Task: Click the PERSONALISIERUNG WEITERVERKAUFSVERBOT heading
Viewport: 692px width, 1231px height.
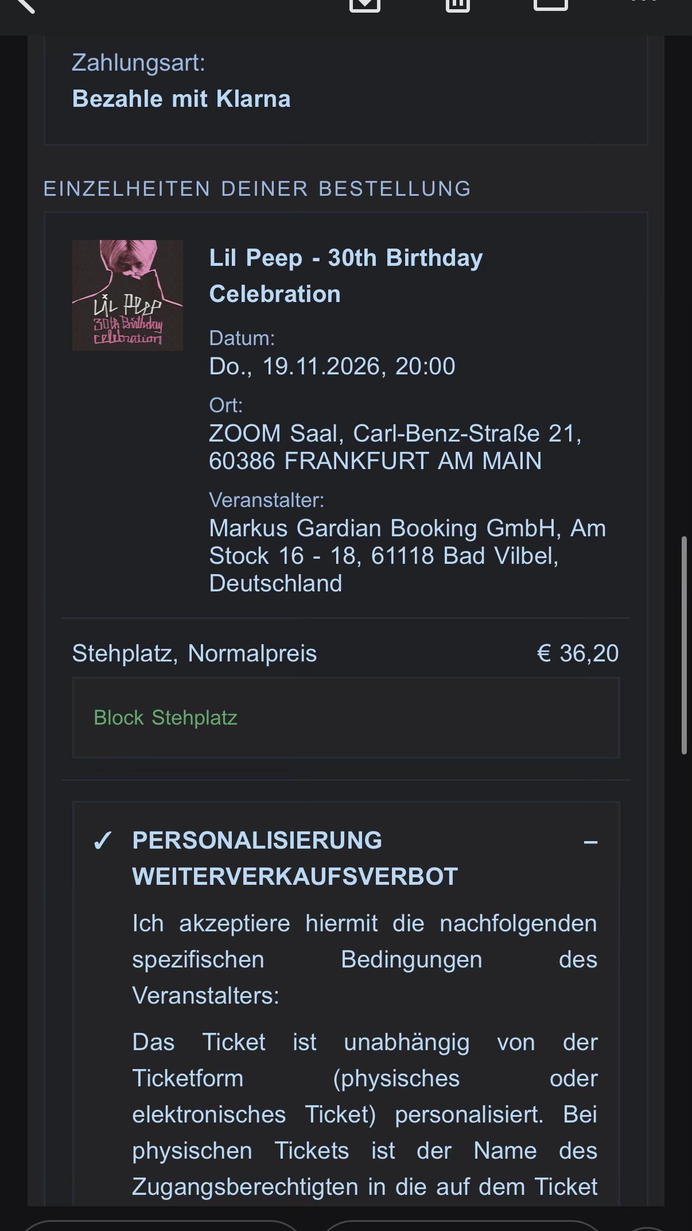Action: coord(295,858)
